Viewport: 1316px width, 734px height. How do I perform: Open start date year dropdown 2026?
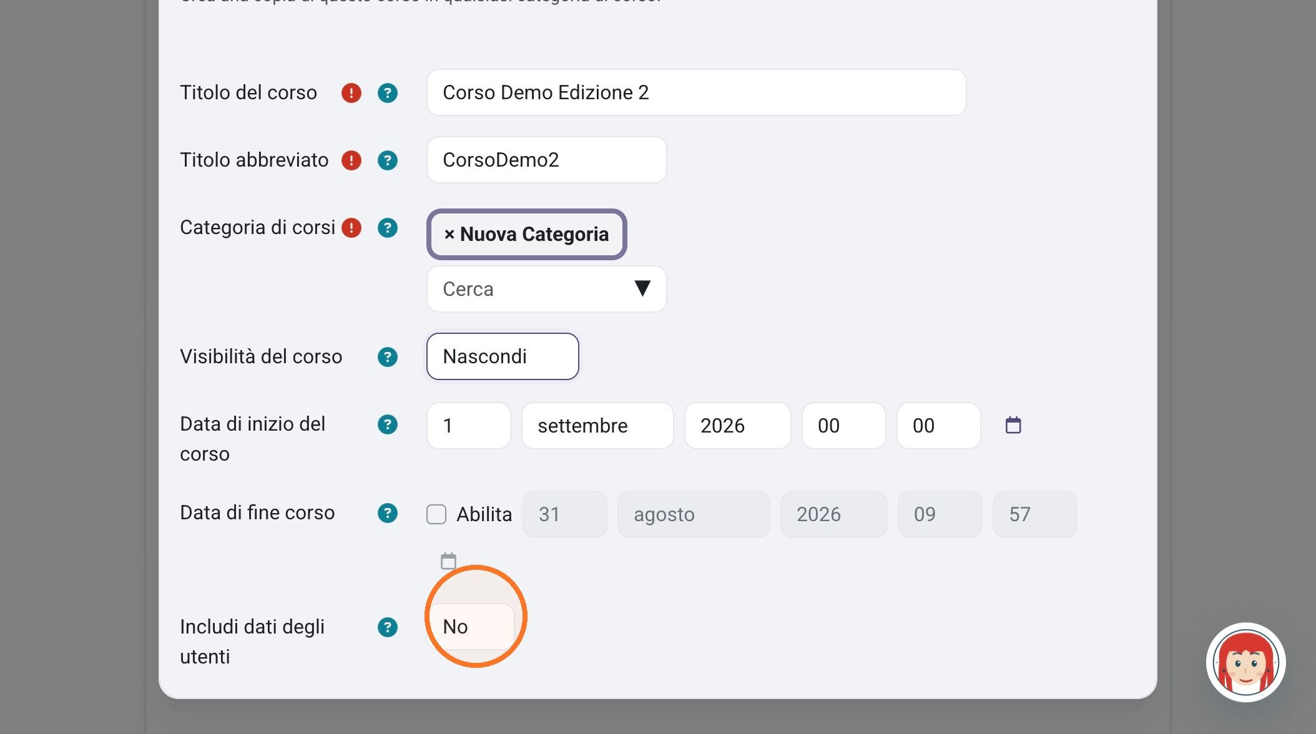pos(738,426)
